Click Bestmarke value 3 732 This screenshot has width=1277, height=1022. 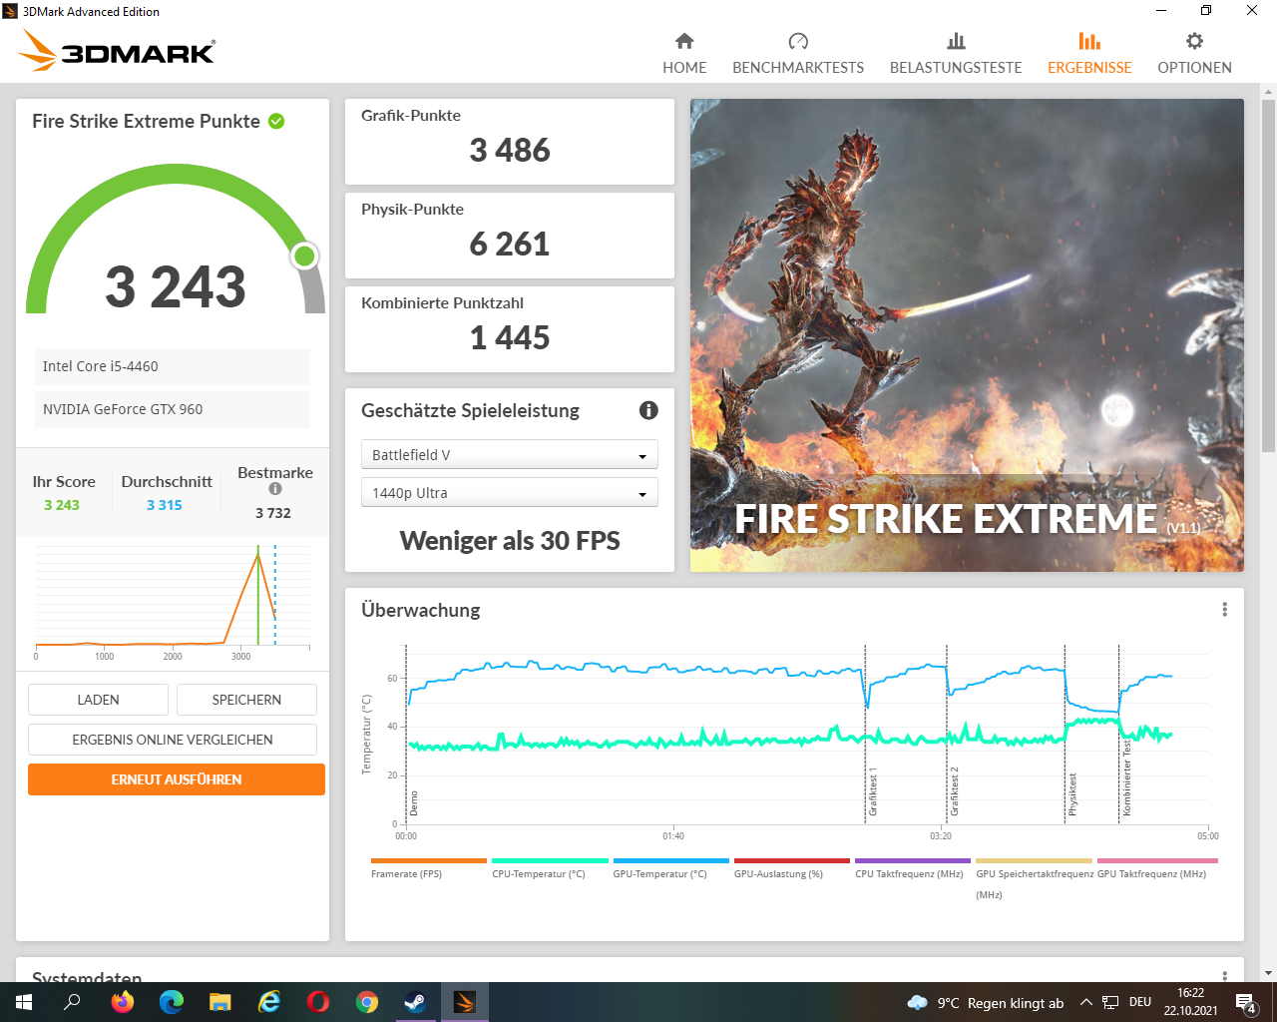(x=273, y=513)
